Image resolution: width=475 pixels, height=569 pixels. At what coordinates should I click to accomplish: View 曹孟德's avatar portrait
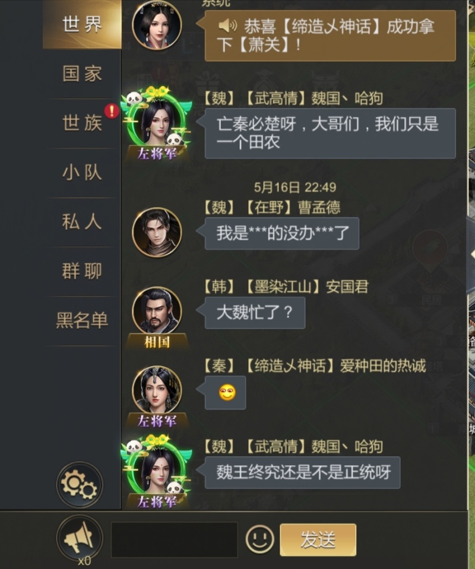click(x=157, y=232)
